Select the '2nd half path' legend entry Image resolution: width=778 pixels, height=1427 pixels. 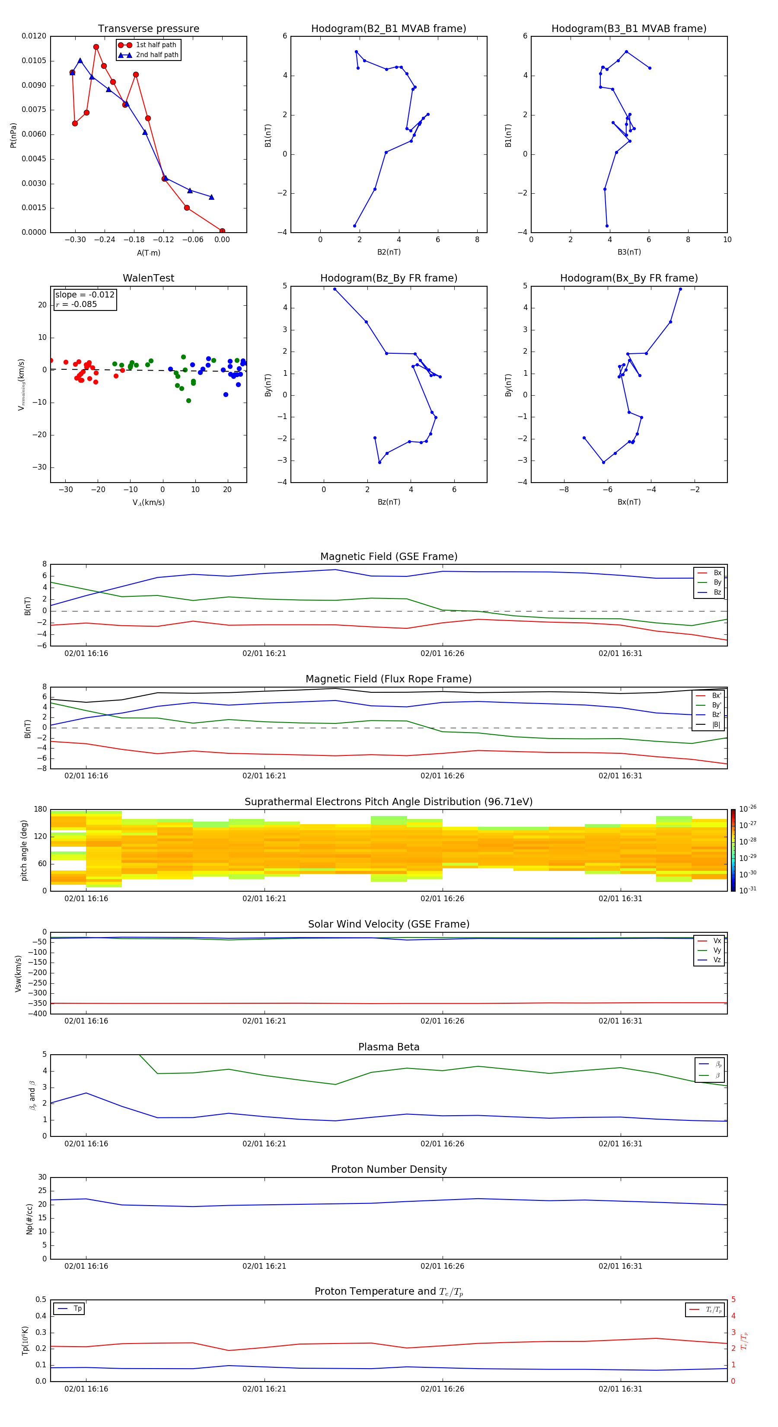(148, 55)
